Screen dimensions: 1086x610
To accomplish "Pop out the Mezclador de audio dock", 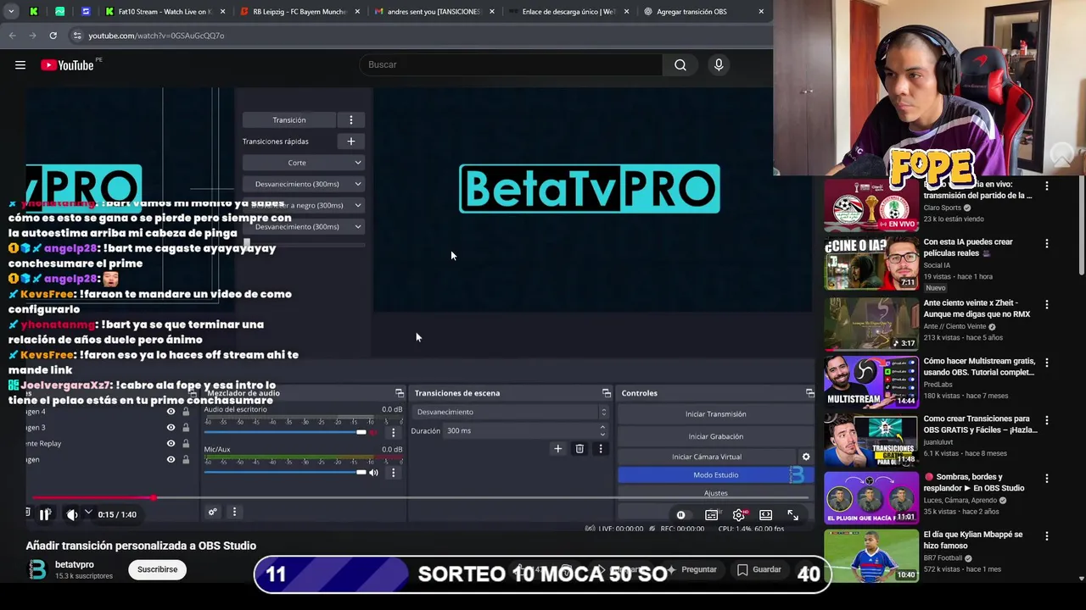I will tap(400, 393).
